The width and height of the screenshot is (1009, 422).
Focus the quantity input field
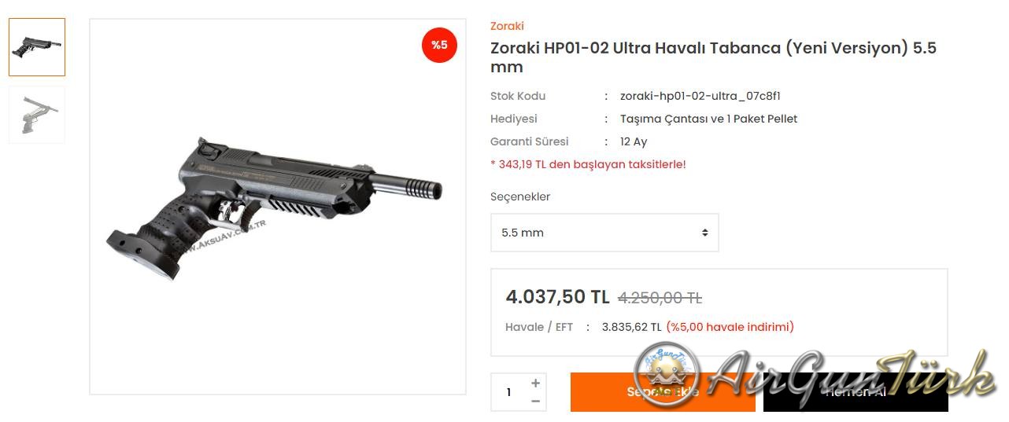pos(509,392)
